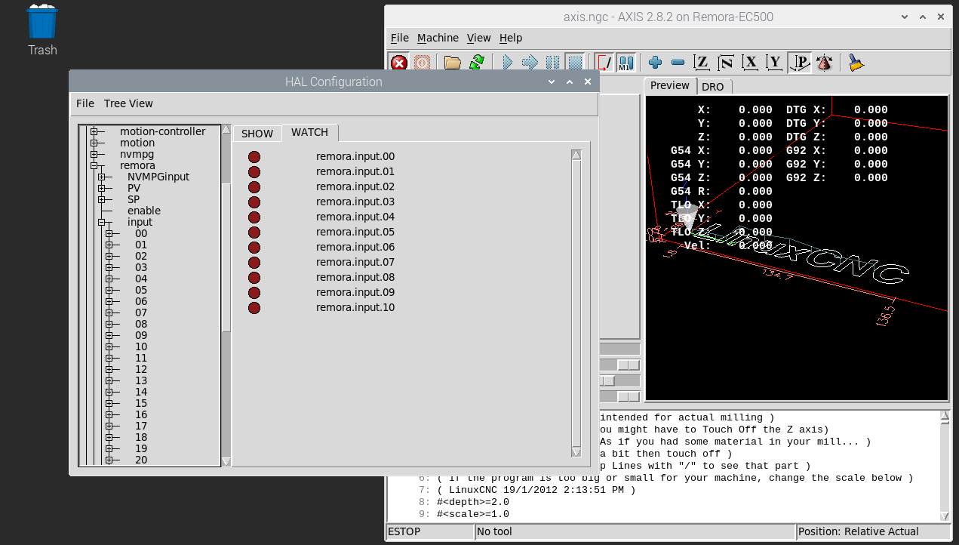Image resolution: width=959 pixels, height=545 pixels.
Task: Stop program execution with the stop icon
Action: click(575, 63)
